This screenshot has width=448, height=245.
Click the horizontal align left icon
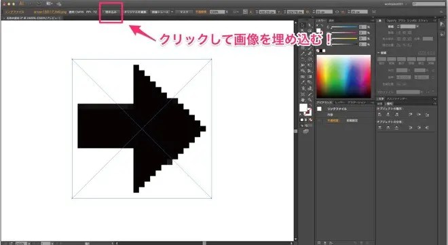379,115
